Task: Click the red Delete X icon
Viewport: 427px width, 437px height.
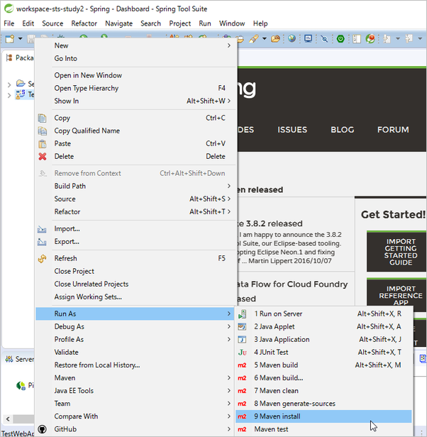Action: pos(43,156)
